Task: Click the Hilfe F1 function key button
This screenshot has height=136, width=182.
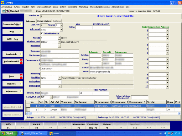Action: click(9, 126)
